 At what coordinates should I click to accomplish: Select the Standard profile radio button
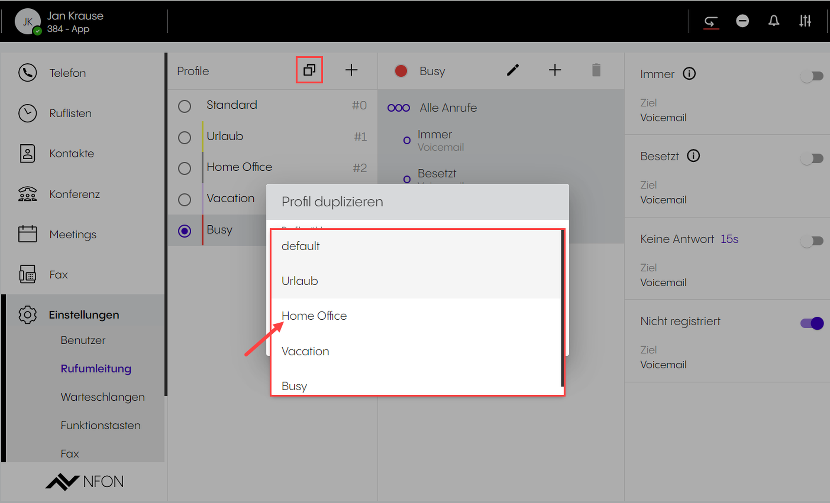[185, 106]
